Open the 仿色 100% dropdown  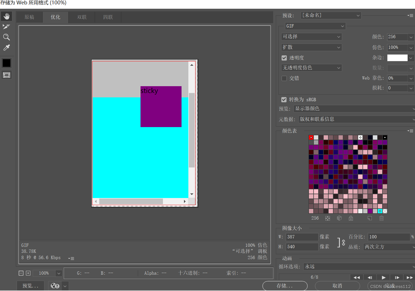411,47
